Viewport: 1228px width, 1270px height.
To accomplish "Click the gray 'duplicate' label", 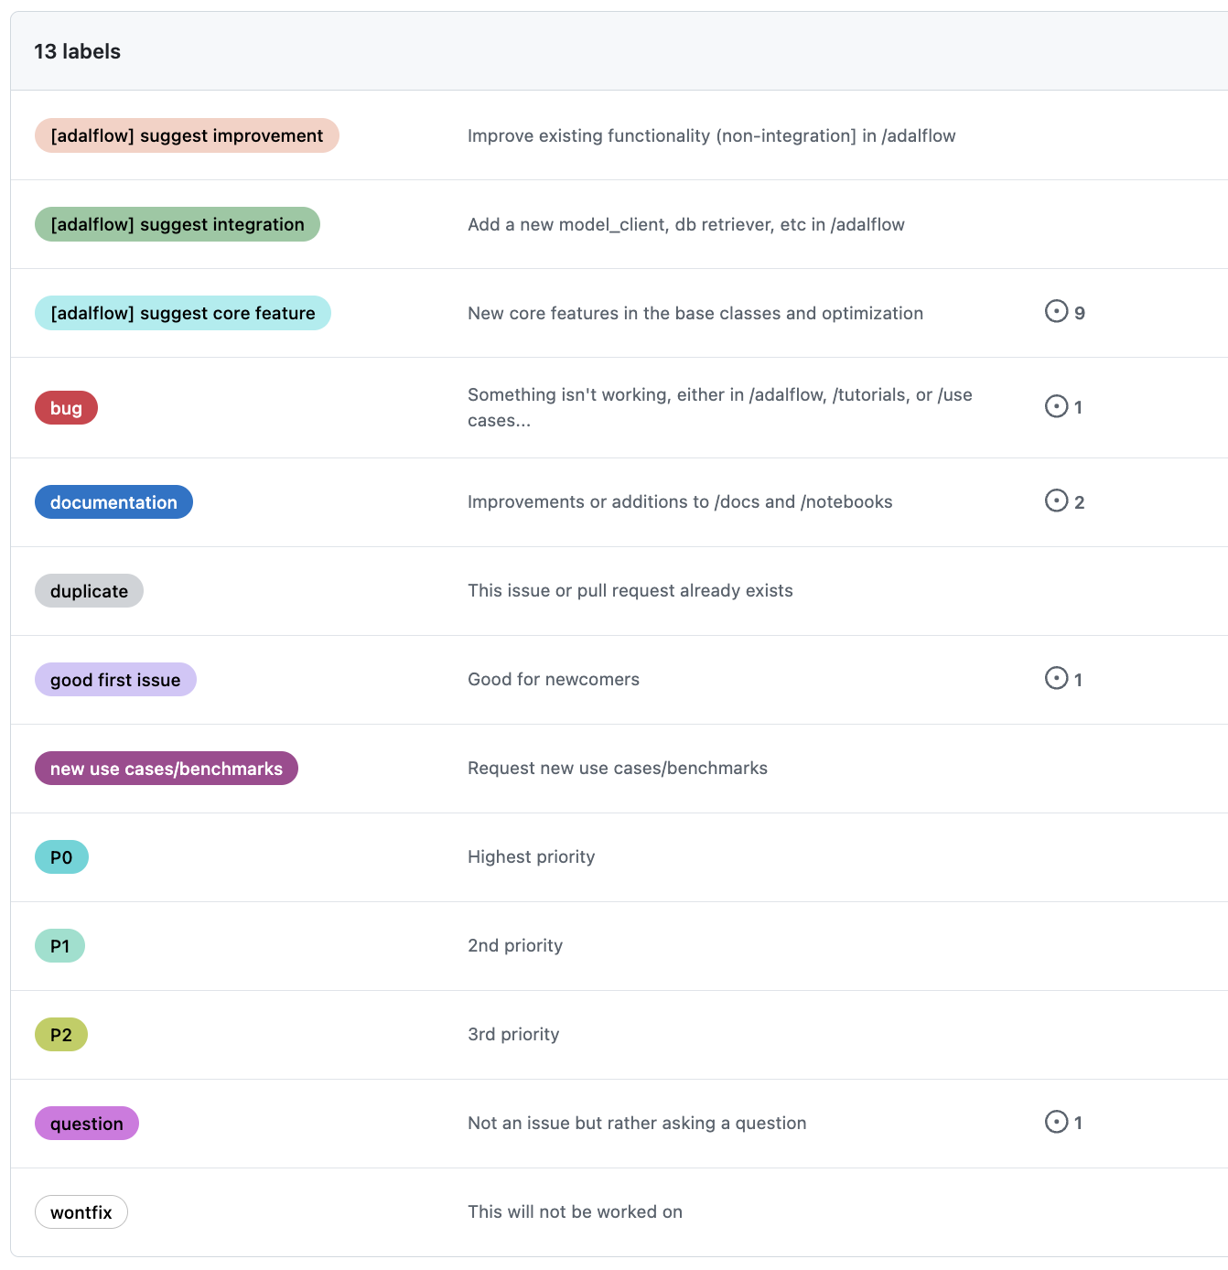I will click(x=89, y=591).
